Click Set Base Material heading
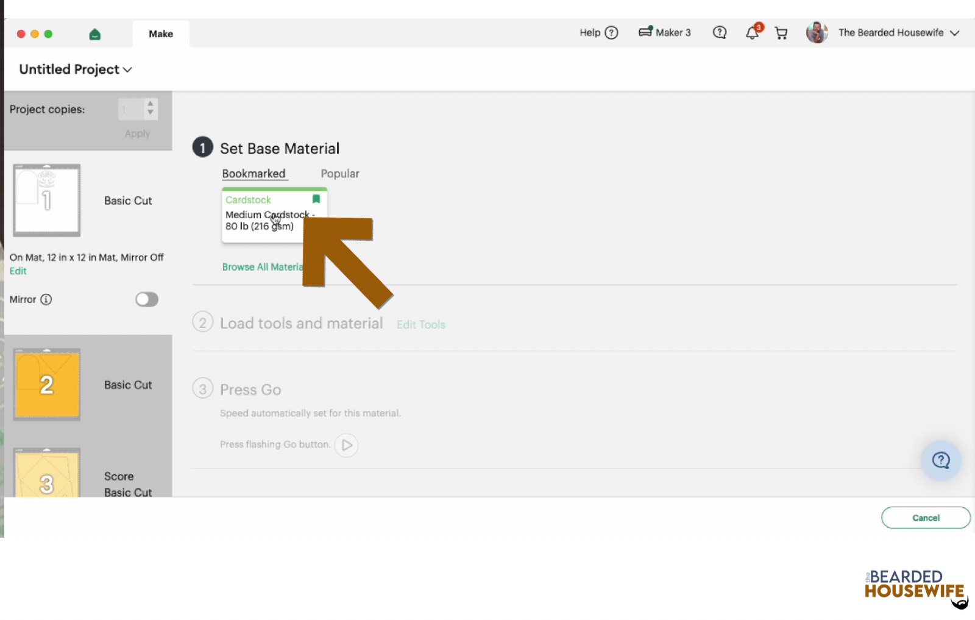The height and width of the screenshot is (620, 975). 280,149
